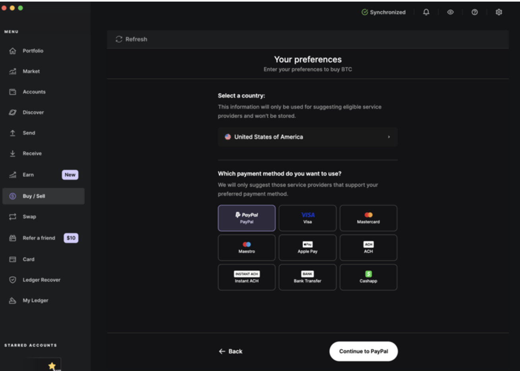
Task: Choose Visa as the payment method
Action: (x=307, y=218)
